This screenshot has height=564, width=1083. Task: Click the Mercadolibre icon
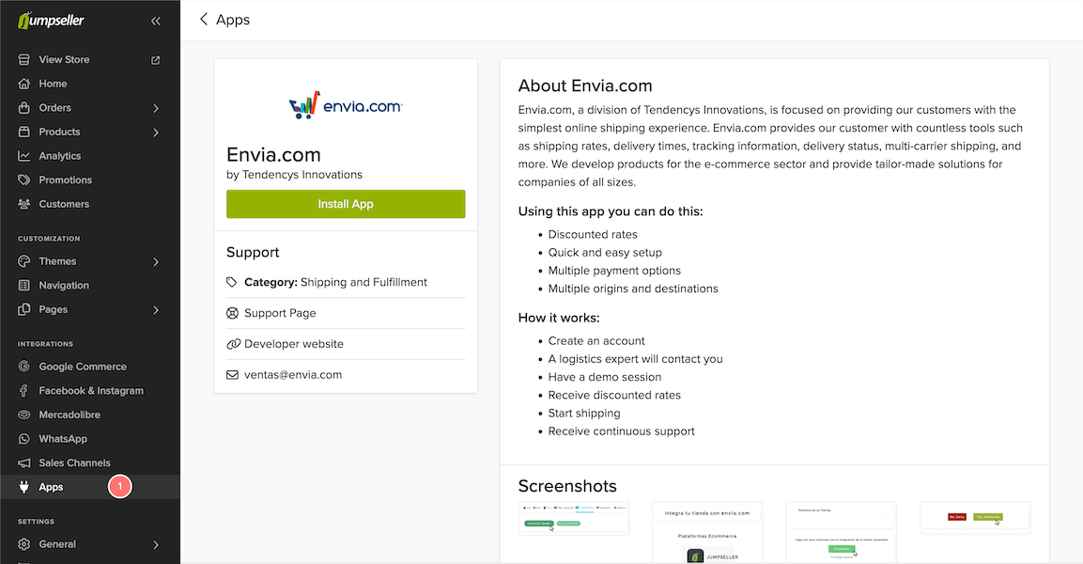pos(24,415)
